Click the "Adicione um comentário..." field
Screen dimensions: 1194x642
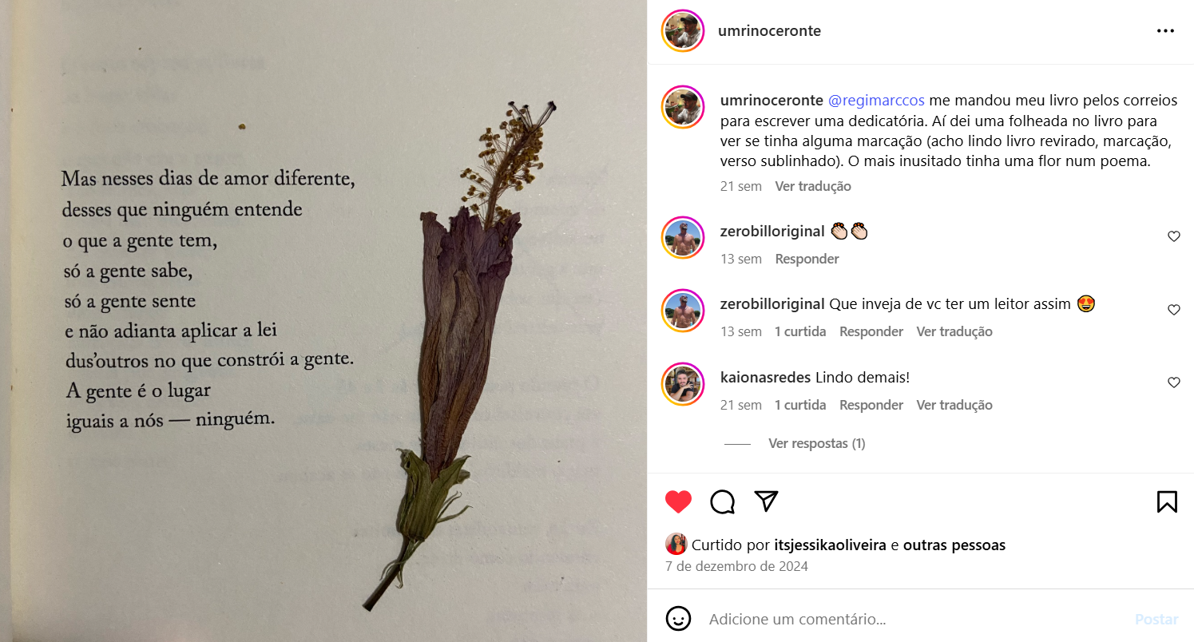click(914, 619)
